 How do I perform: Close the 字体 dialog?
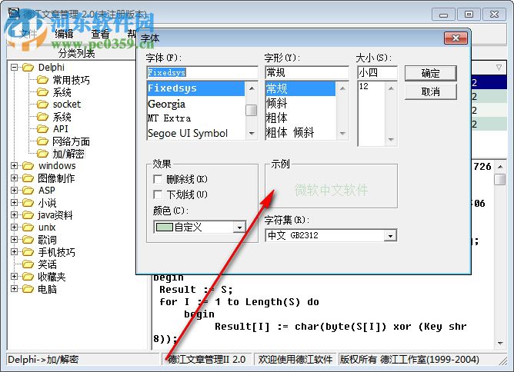click(456, 38)
